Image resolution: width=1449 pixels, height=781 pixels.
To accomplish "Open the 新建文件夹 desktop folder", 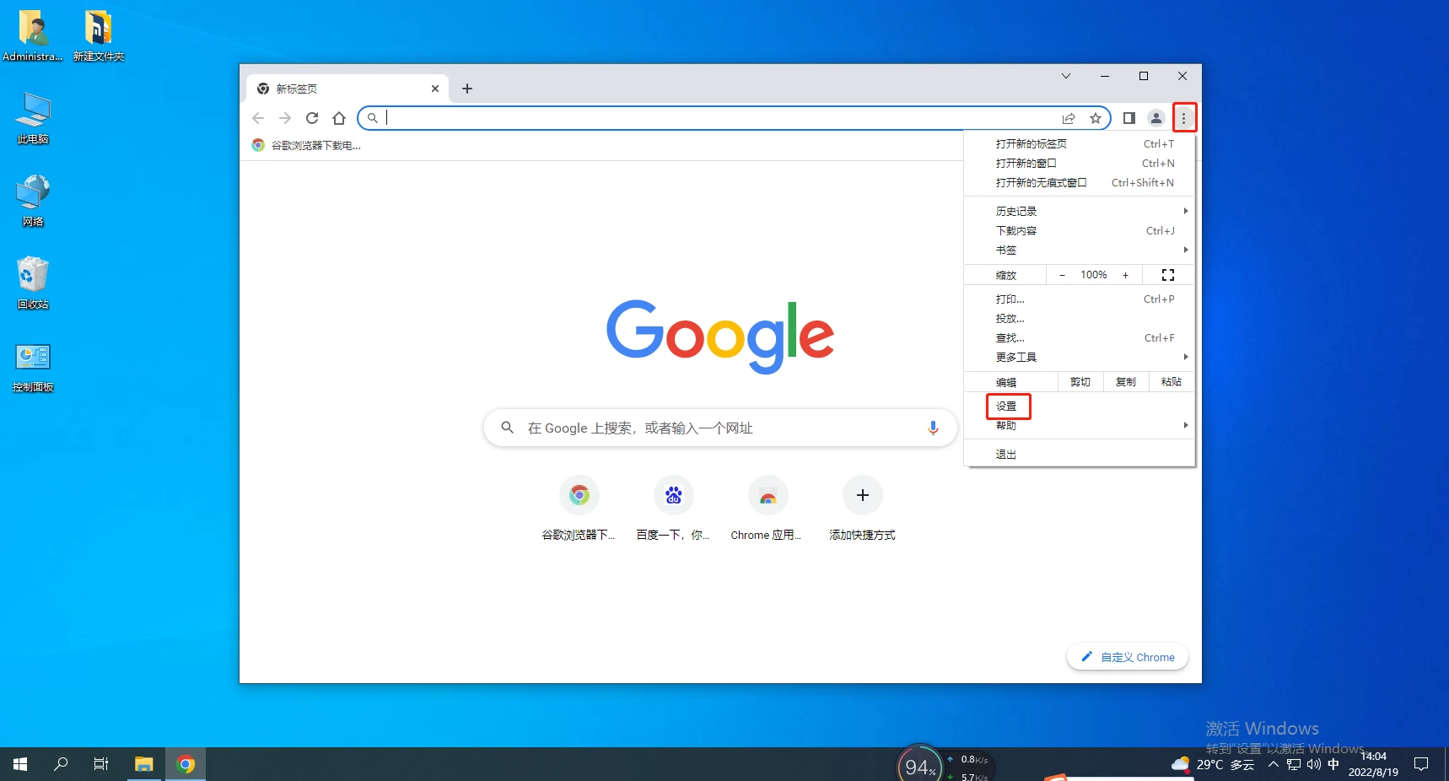I will tap(99, 35).
